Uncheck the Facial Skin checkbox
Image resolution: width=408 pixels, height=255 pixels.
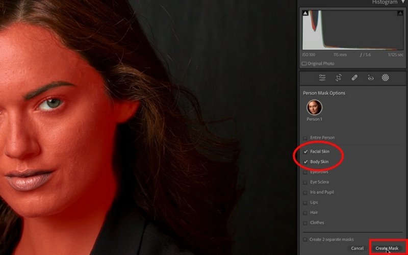[x=305, y=151]
